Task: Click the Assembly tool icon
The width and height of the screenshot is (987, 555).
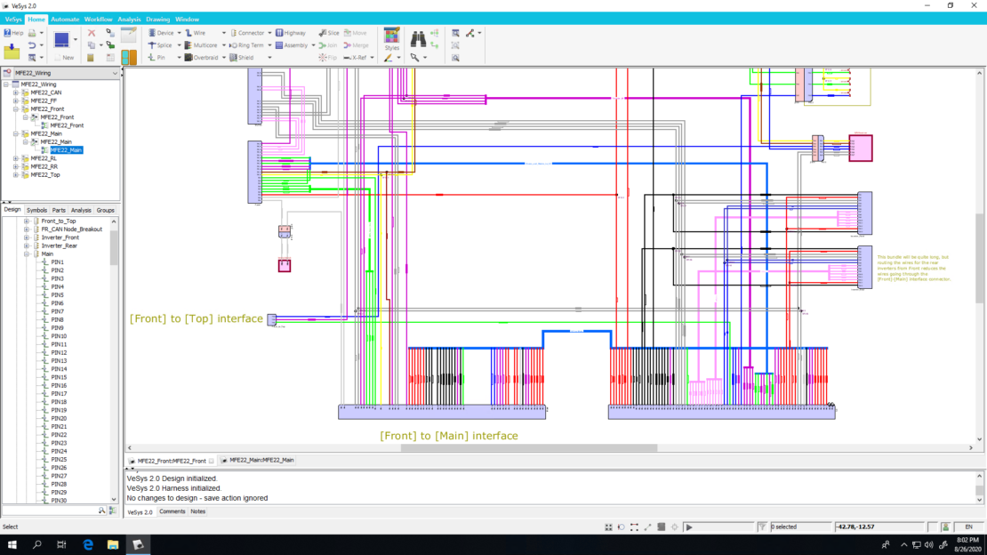Action: coord(279,45)
